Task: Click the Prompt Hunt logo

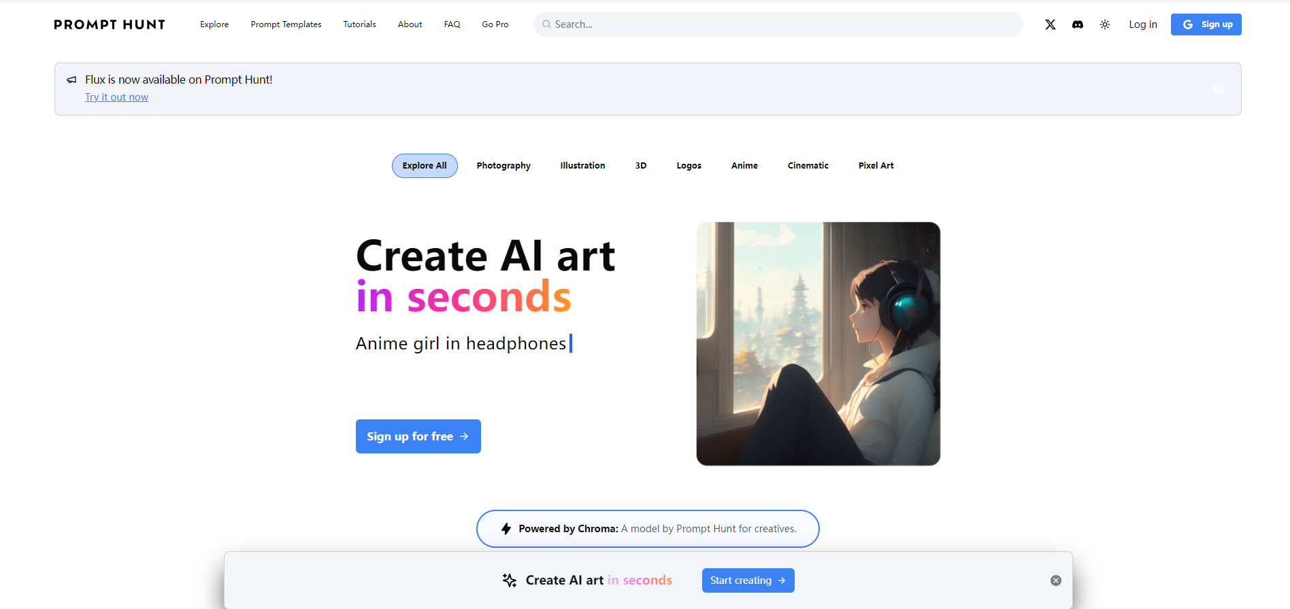Action: (x=110, y=24)
